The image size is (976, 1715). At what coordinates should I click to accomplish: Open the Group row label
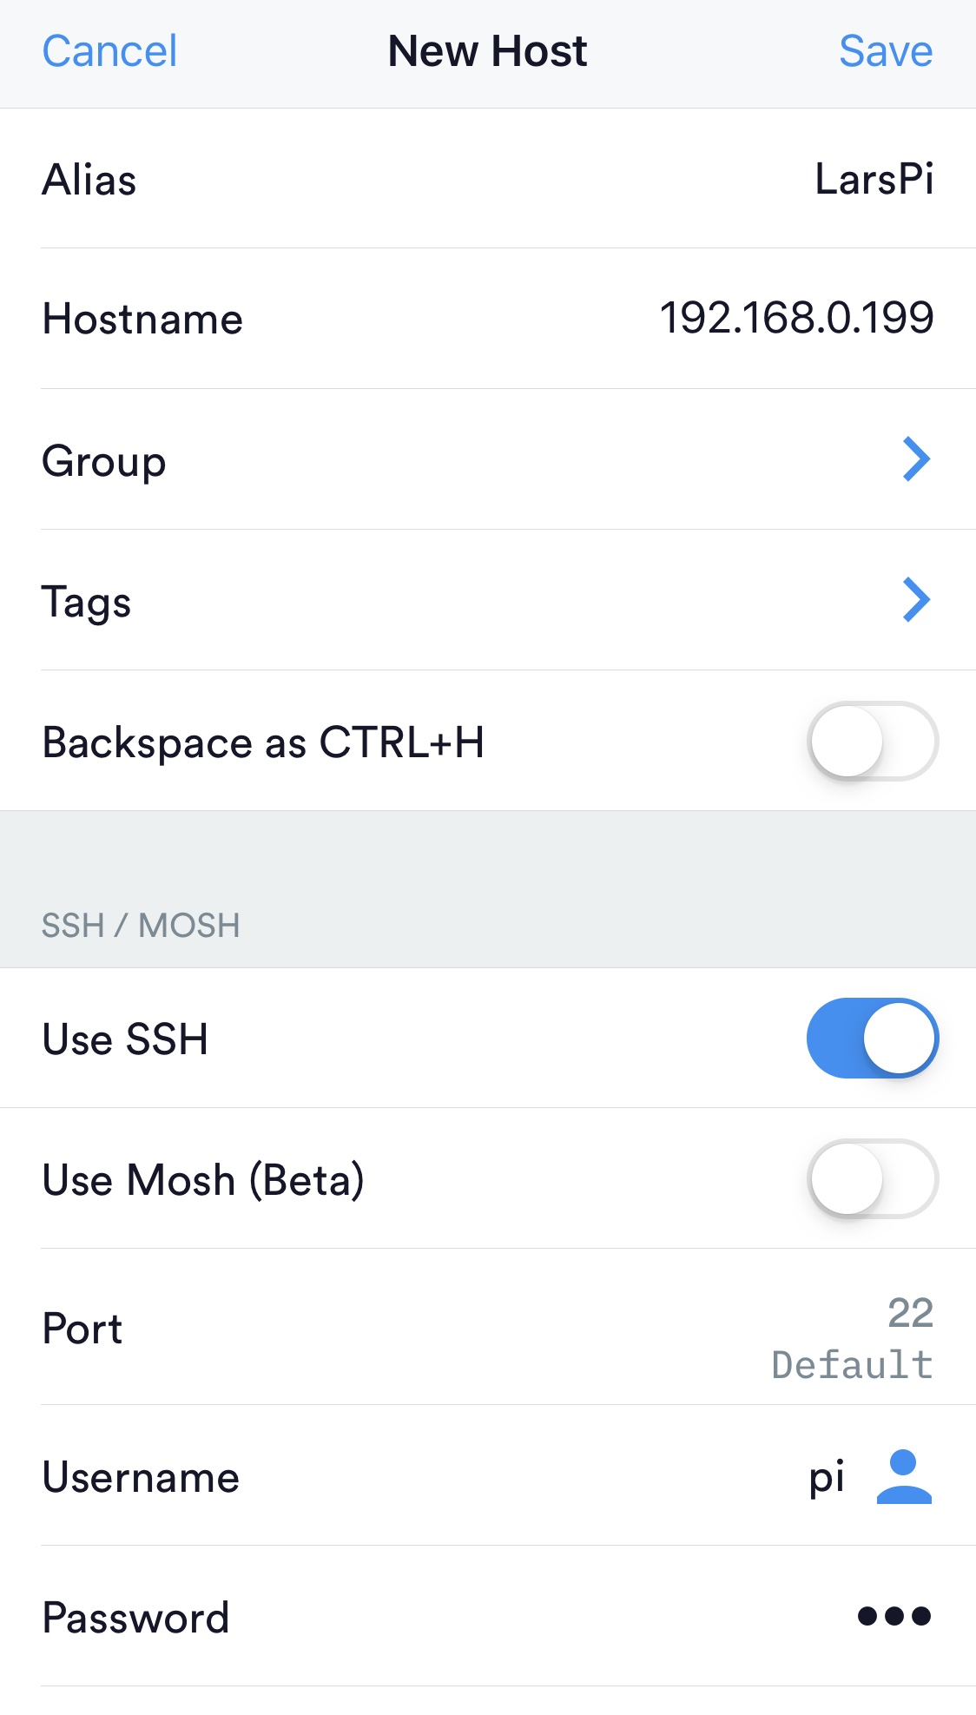click(x=104, y=461)
